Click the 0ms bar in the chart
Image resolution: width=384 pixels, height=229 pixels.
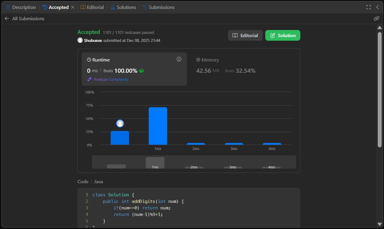point(120,138)
